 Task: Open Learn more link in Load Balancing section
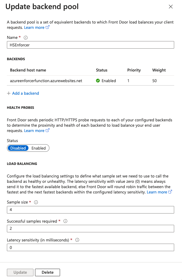click(x=157, y=192)
